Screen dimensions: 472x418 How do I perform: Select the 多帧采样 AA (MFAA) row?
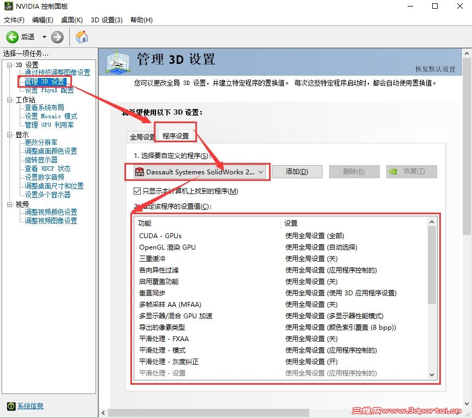(280, 304)
